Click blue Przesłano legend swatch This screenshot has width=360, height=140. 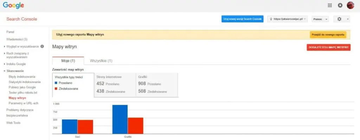pyautogui.click(x=56, y=83)
